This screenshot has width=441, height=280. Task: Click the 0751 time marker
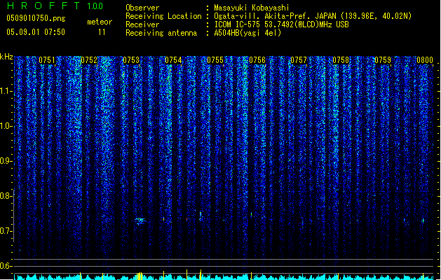47,60
